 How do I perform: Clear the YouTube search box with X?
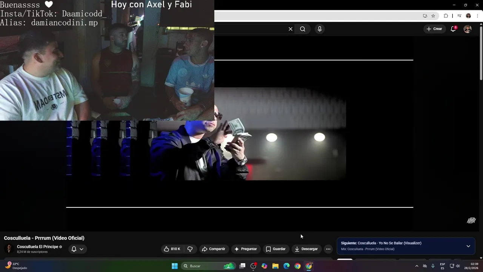[x=291, y=29]
